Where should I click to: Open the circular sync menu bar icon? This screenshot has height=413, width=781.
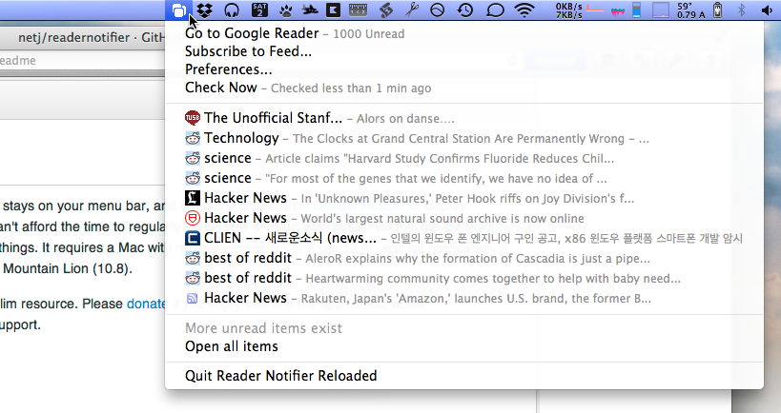pyautogui.click(x=438, y=10)
